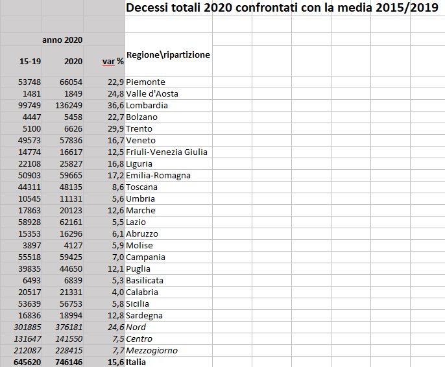Screen dimensions: 445x367
Task: Select the Lombardia 15-19 value 99749
Action: pos(21,105)
